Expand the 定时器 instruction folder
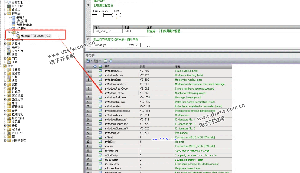 pyautogui.click(x=5, y=129)
